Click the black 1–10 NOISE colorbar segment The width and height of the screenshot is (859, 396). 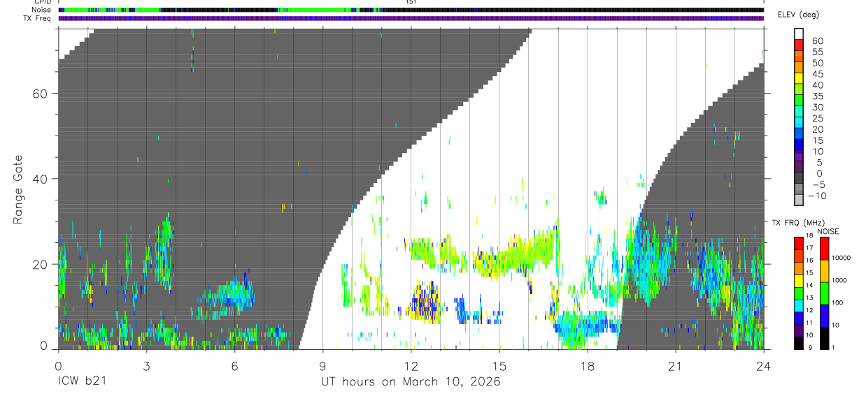tap(824, 337)
